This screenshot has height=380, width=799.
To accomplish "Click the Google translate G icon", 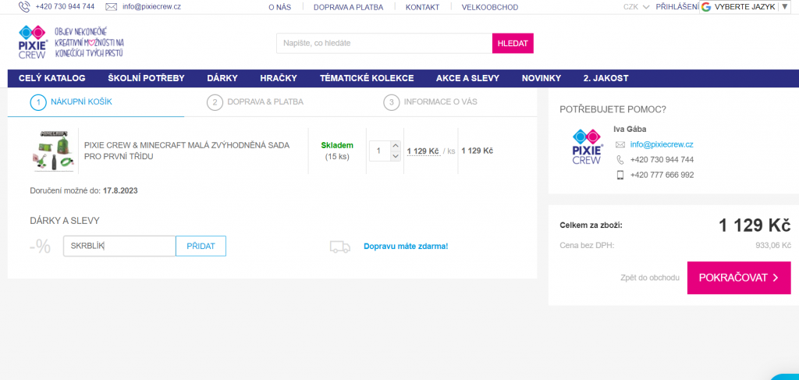I will [x=706, y=6].
